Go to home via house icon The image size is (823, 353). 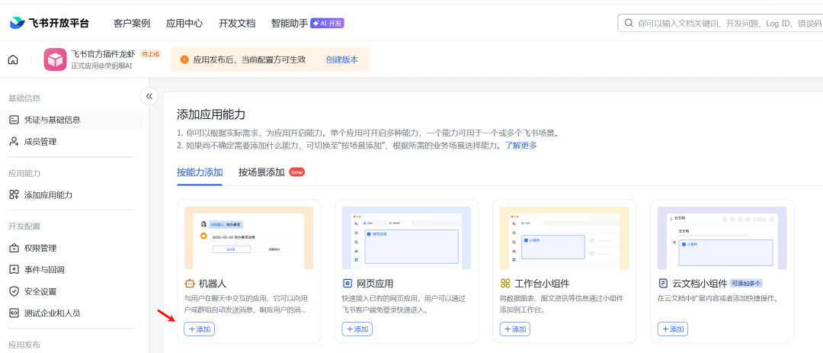tap(13, 59)
